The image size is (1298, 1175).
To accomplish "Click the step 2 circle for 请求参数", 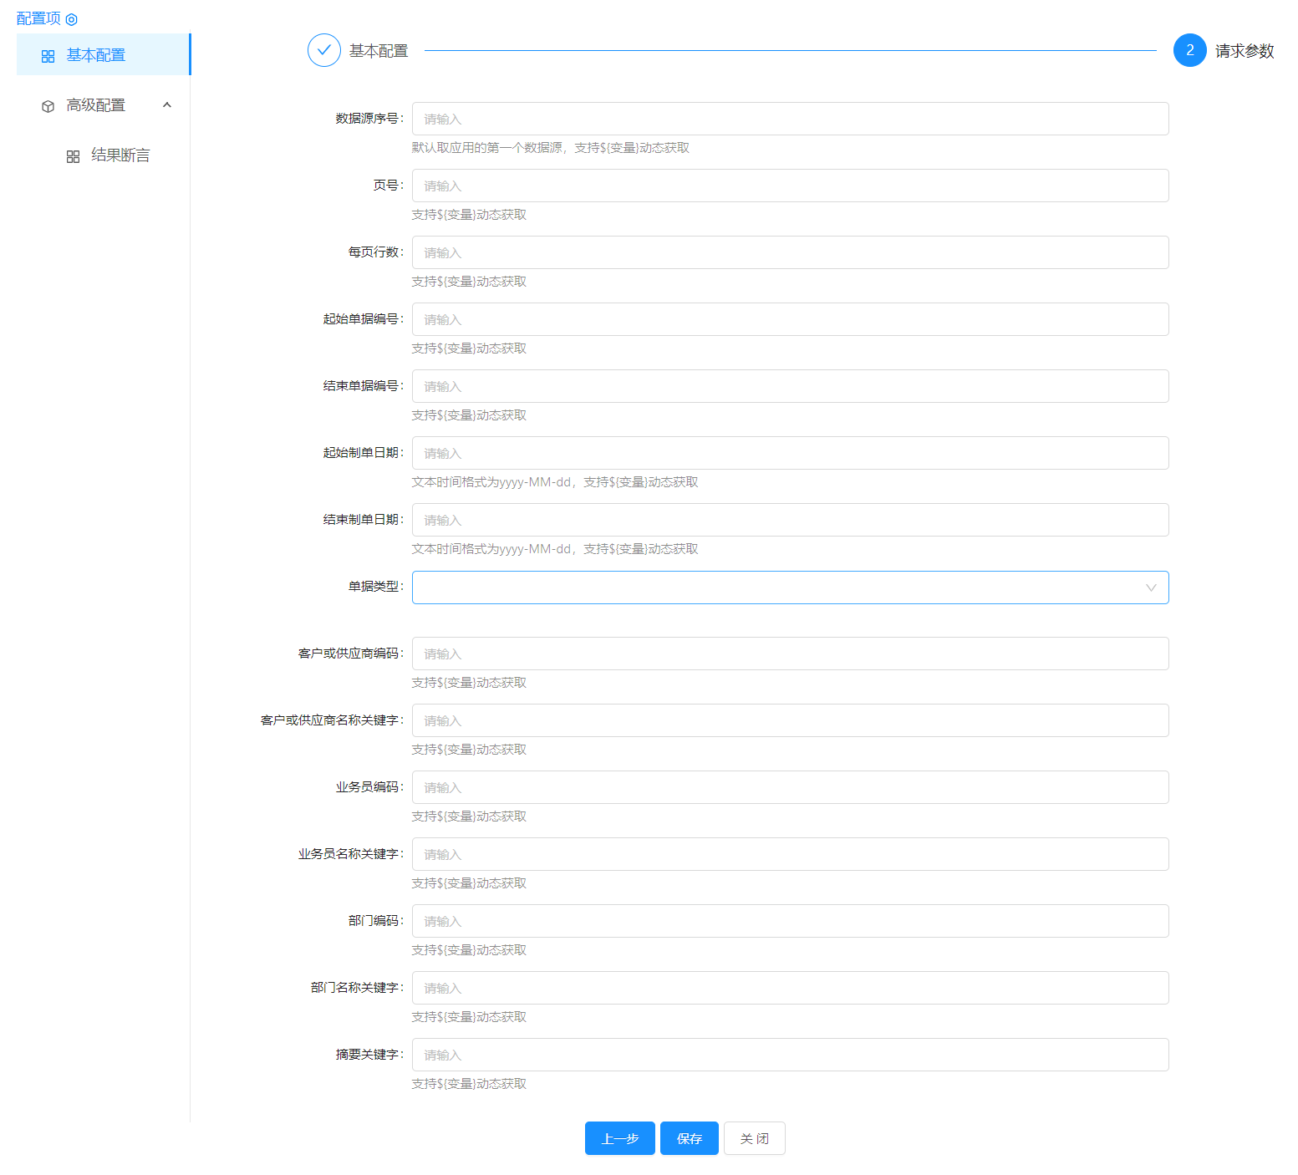I will (x=1189, y=50).
